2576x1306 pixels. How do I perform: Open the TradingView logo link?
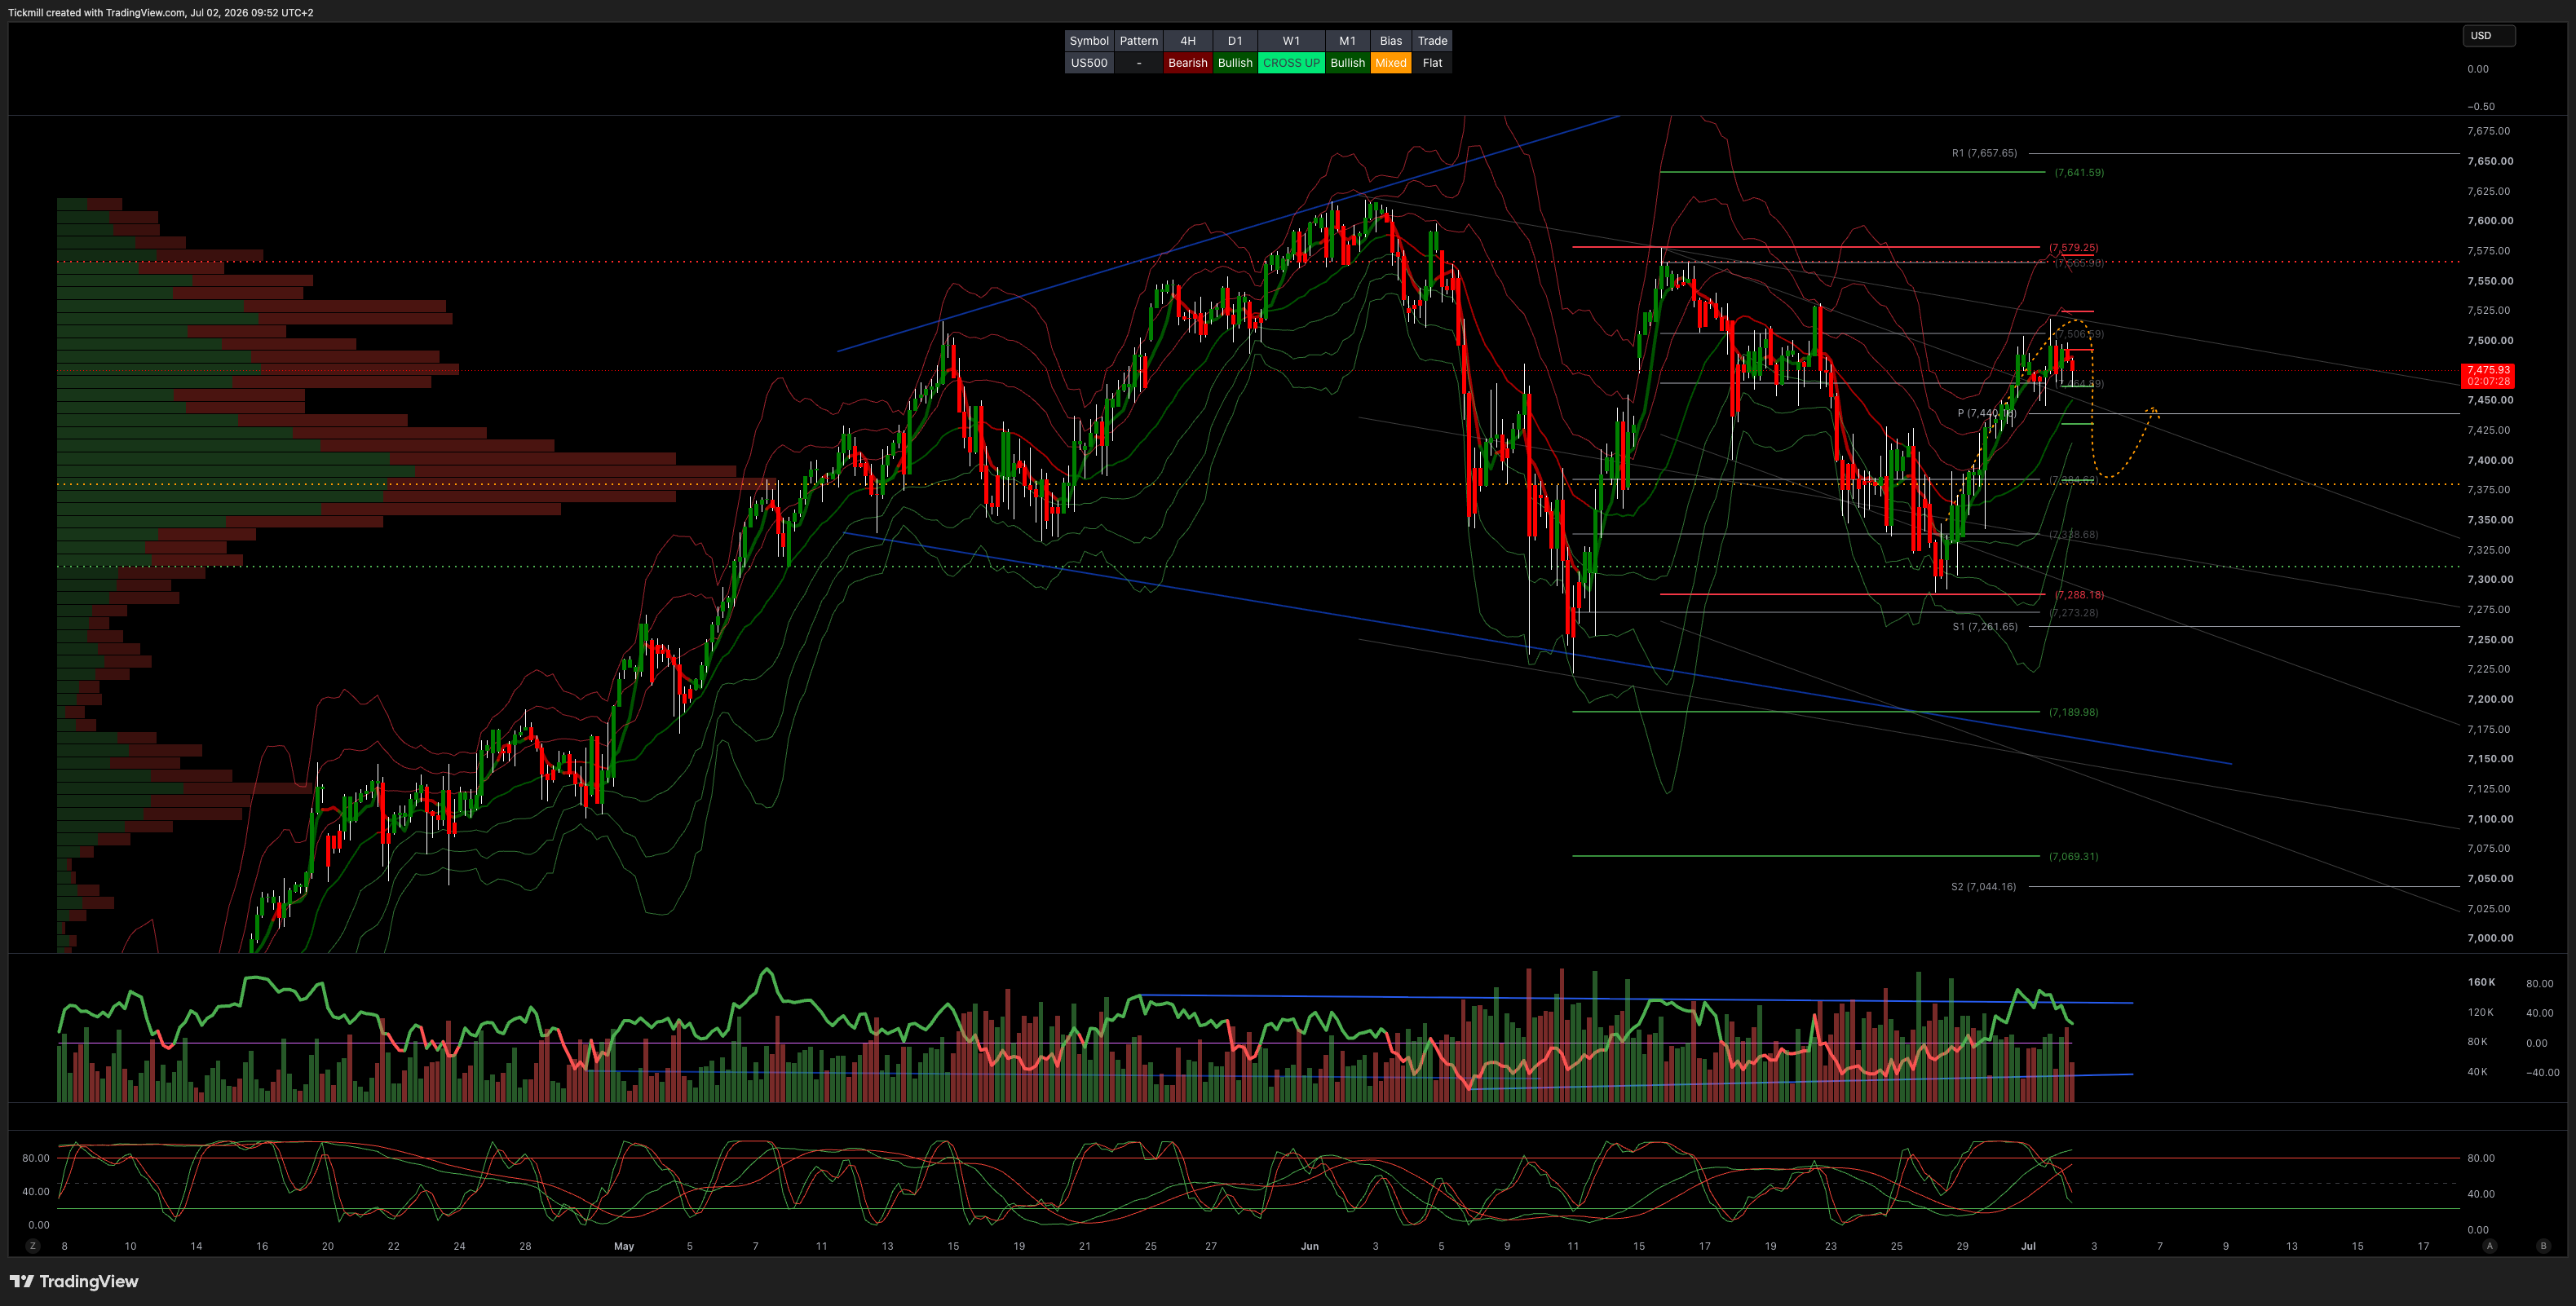[74, 1281]
